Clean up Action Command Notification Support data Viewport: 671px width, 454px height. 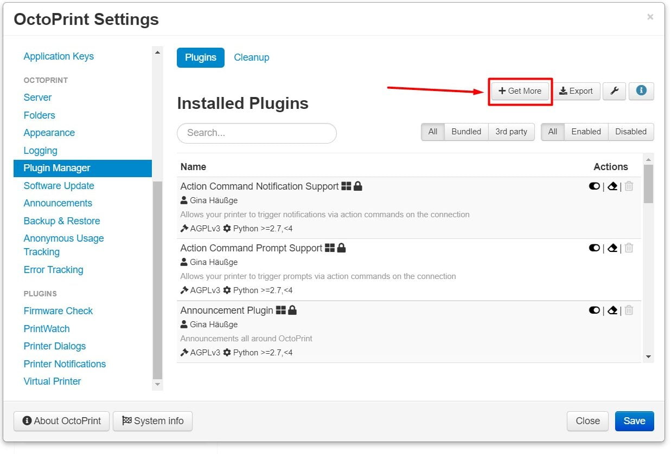[x=612, y=186]
